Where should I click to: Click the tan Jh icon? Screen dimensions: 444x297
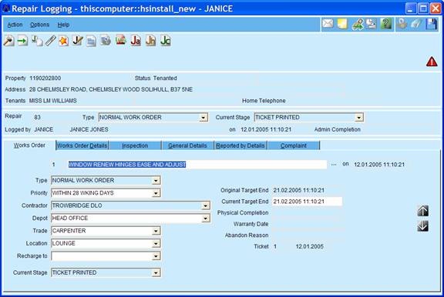(x=150, y=41)
